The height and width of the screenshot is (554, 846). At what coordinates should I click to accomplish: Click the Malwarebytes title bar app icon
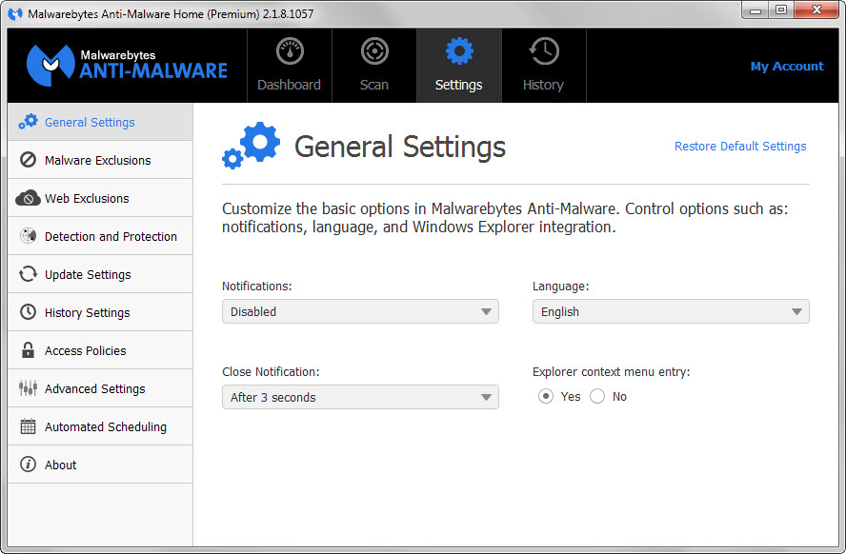[x=15, y=14]
